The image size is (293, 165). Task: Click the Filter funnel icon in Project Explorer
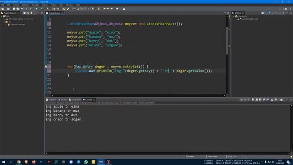(31, 13)
